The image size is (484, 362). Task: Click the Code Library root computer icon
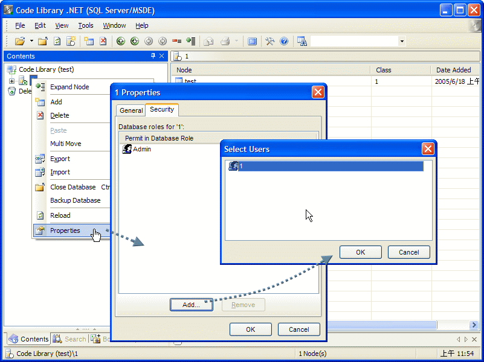11,69
